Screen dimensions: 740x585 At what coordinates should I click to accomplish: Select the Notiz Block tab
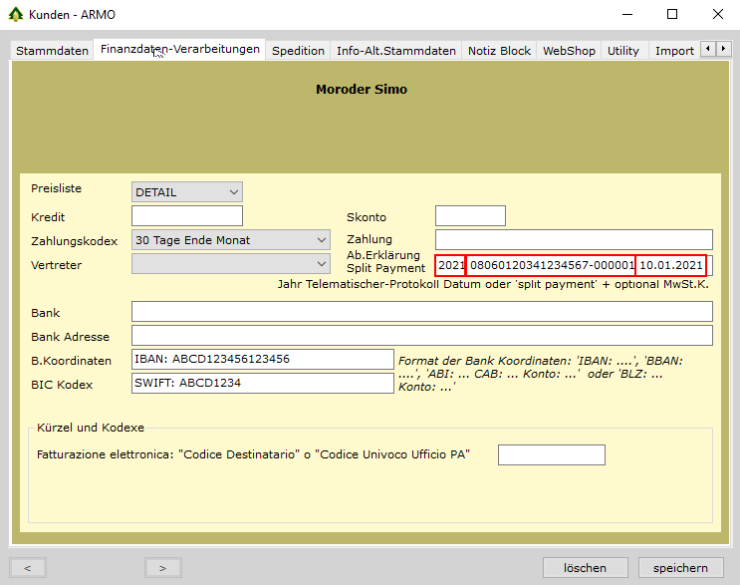point(499,51)
